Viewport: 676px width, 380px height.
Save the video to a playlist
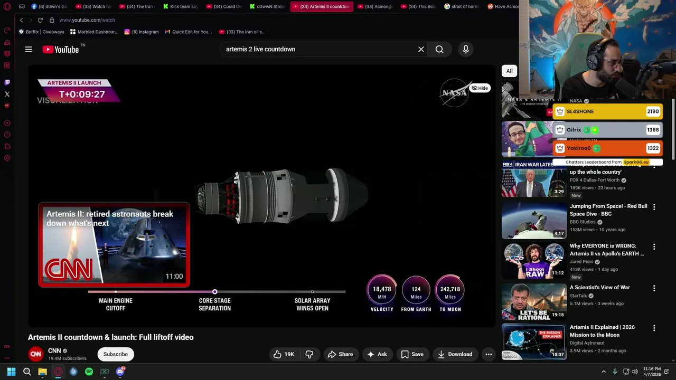point(412,354)
